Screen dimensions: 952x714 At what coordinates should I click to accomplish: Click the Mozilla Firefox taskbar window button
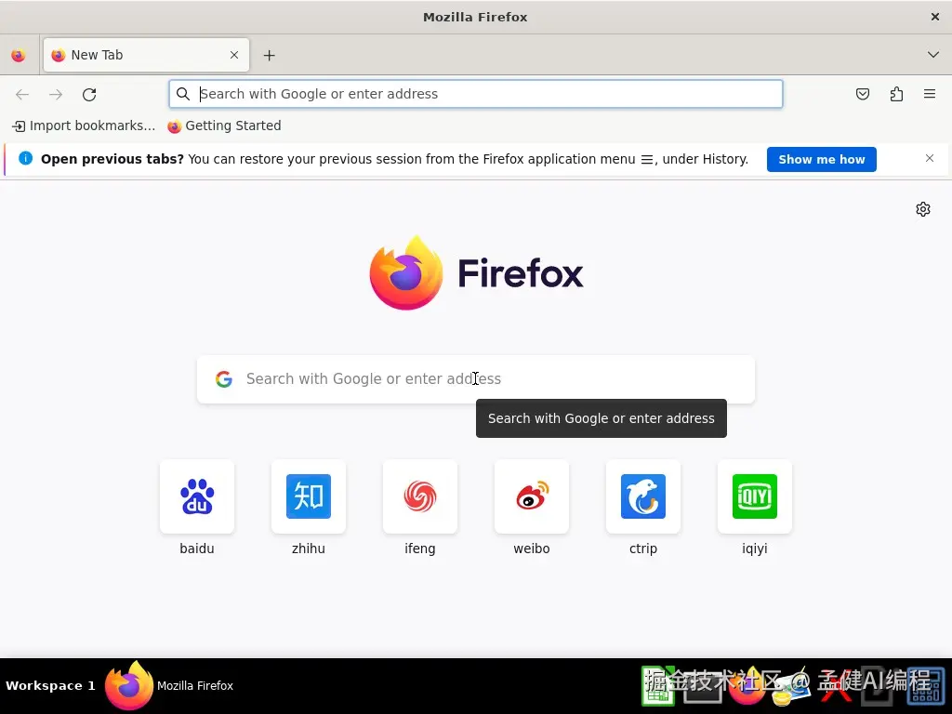pos(169,685)
